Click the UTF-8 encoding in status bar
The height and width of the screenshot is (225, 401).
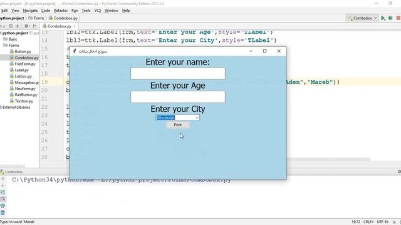coord(383,222)
